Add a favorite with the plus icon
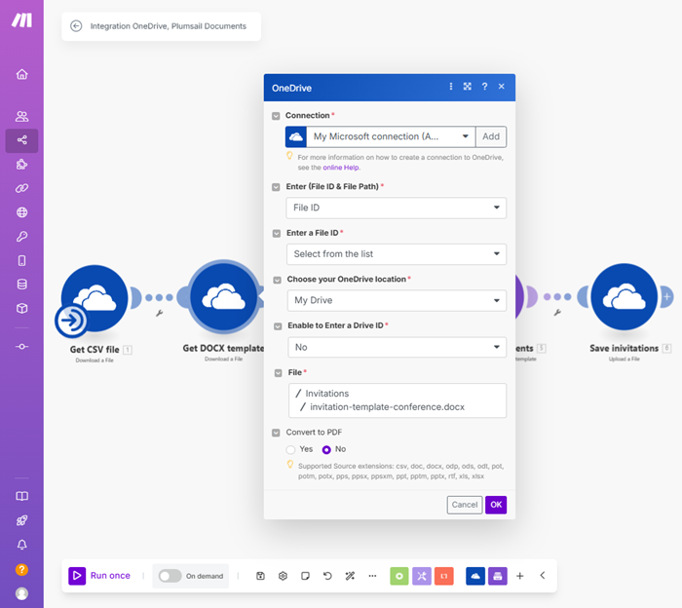 (519, 576)
